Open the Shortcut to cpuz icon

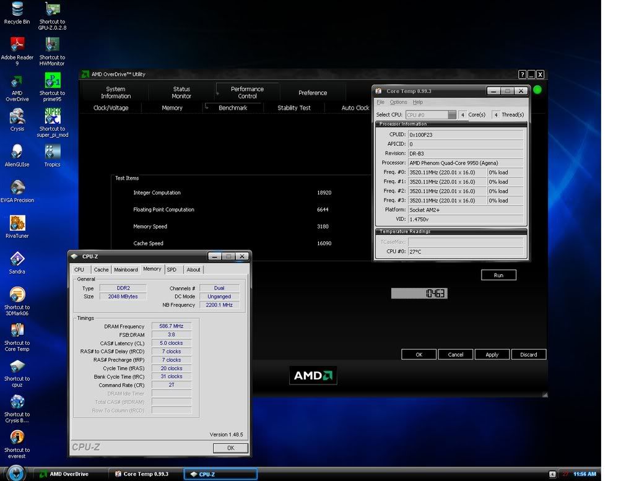tap(17, 373)
